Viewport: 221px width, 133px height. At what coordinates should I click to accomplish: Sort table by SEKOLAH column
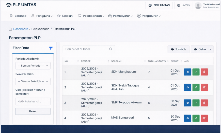pyautogui.click(x=145, y=61)
